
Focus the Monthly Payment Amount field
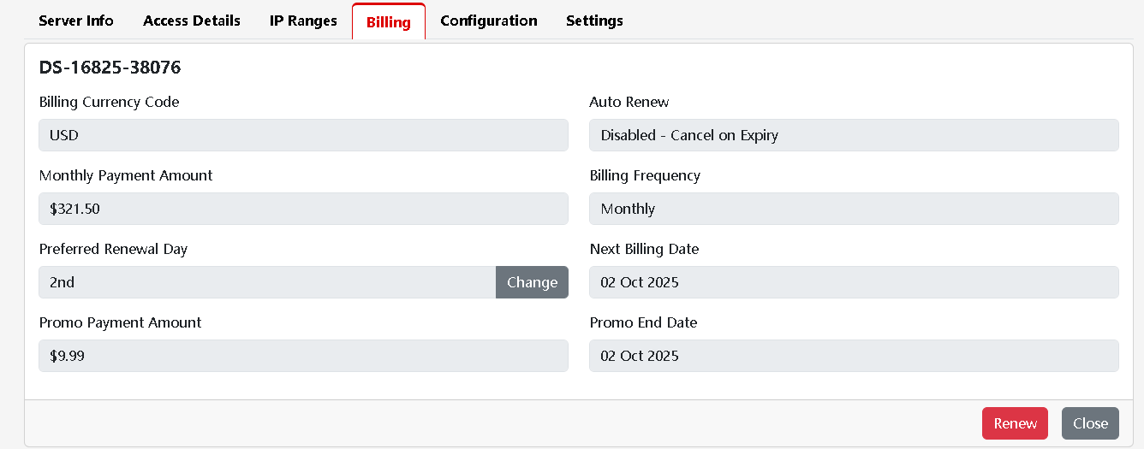(x=303, y=209)
